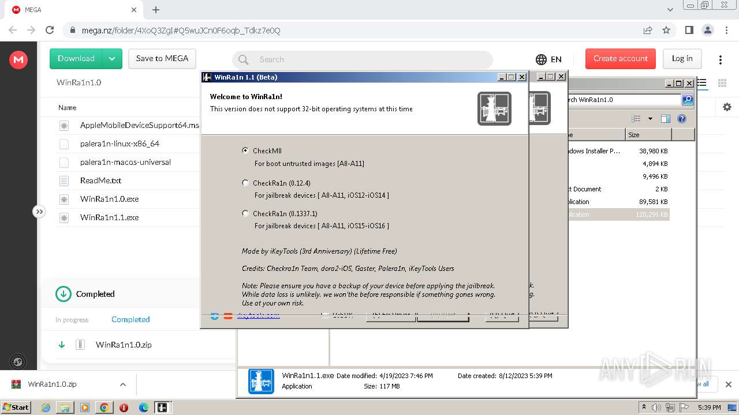The height and width of the screenshot is (415, 739).
Task: Click the Chrome address bar URL
Action: 181,31
